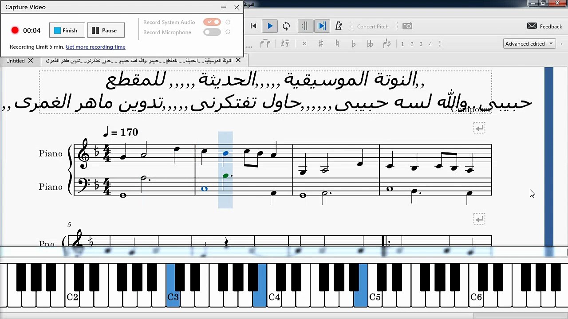Image resolution: width=568 pixels, height=319 pixels.
Task: Click the lower Piano staff label
Action: point(51,187)
